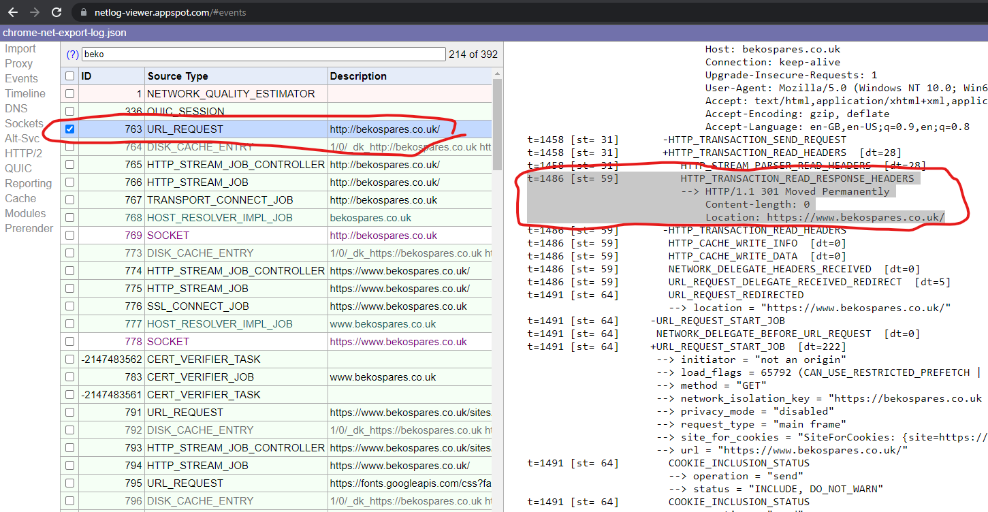The image size is (988, 512).
Task: Open the Modules section
Action: pos(25,214)
